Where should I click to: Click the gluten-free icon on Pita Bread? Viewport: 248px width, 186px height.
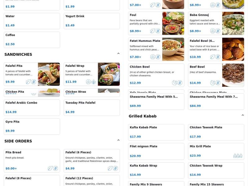coord(55,169)
